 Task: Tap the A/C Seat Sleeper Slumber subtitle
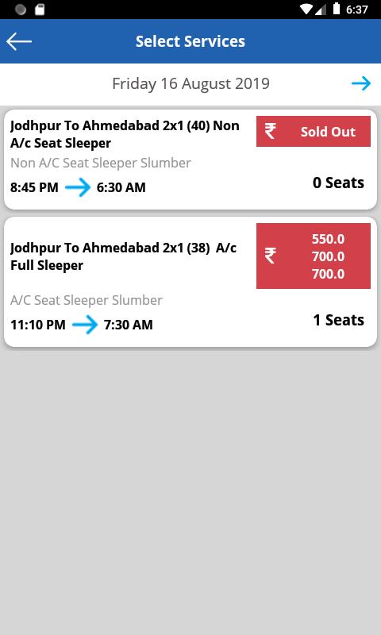click(x=87, y=300)
